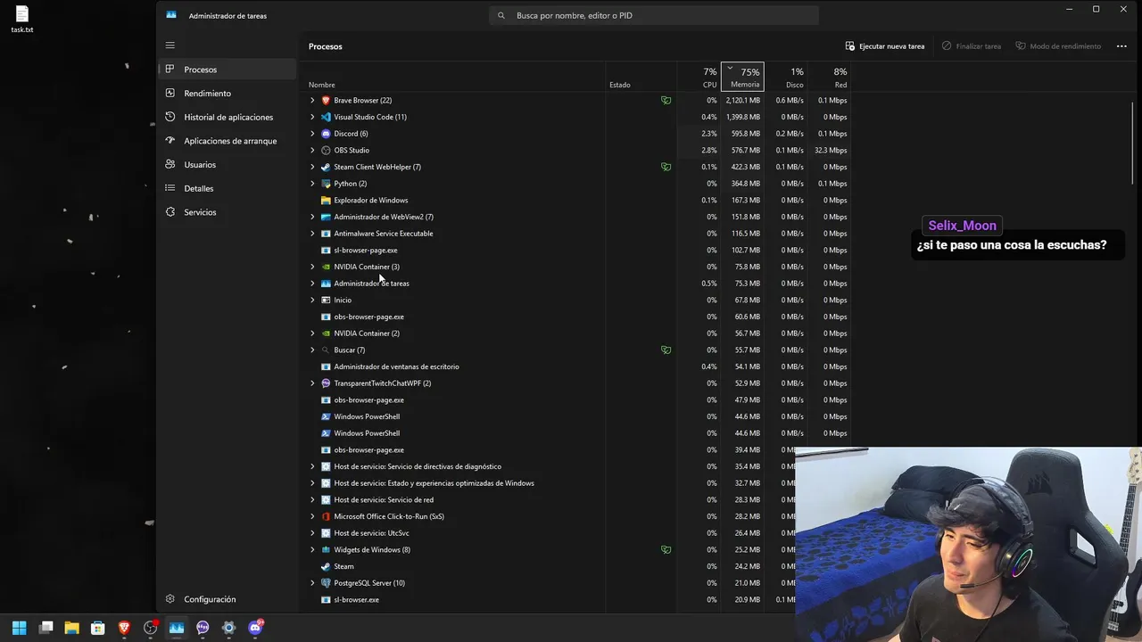
Task: Expand PostgreSQL Server (10) group
Action: point(312,583)
